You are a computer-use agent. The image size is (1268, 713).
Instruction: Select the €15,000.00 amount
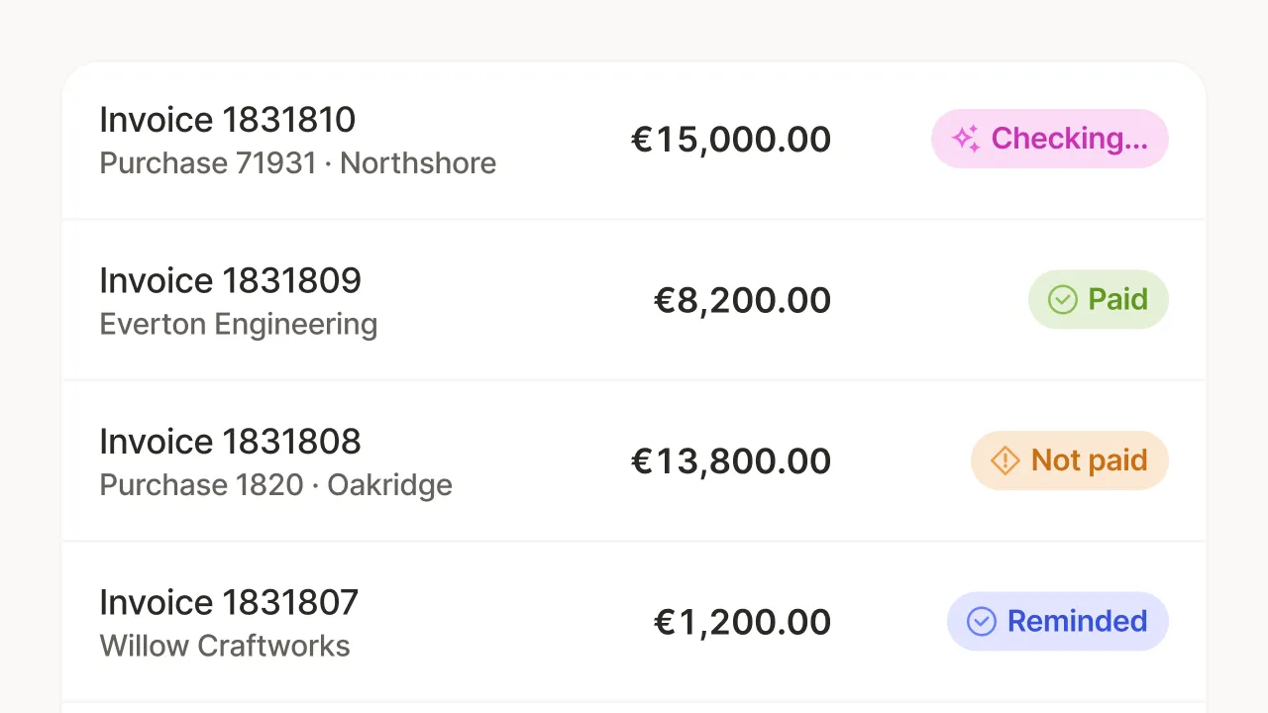click(731, 140)
